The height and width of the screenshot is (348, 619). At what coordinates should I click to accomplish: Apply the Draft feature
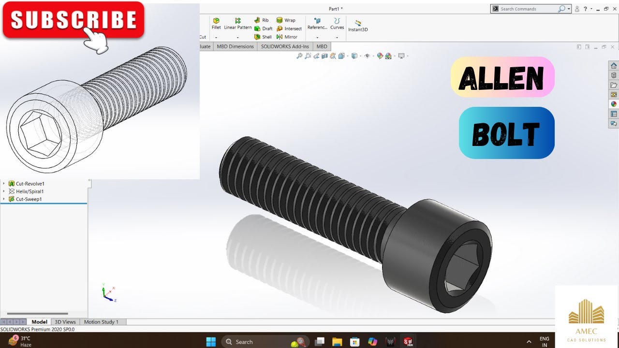click(x=264, y=29)
